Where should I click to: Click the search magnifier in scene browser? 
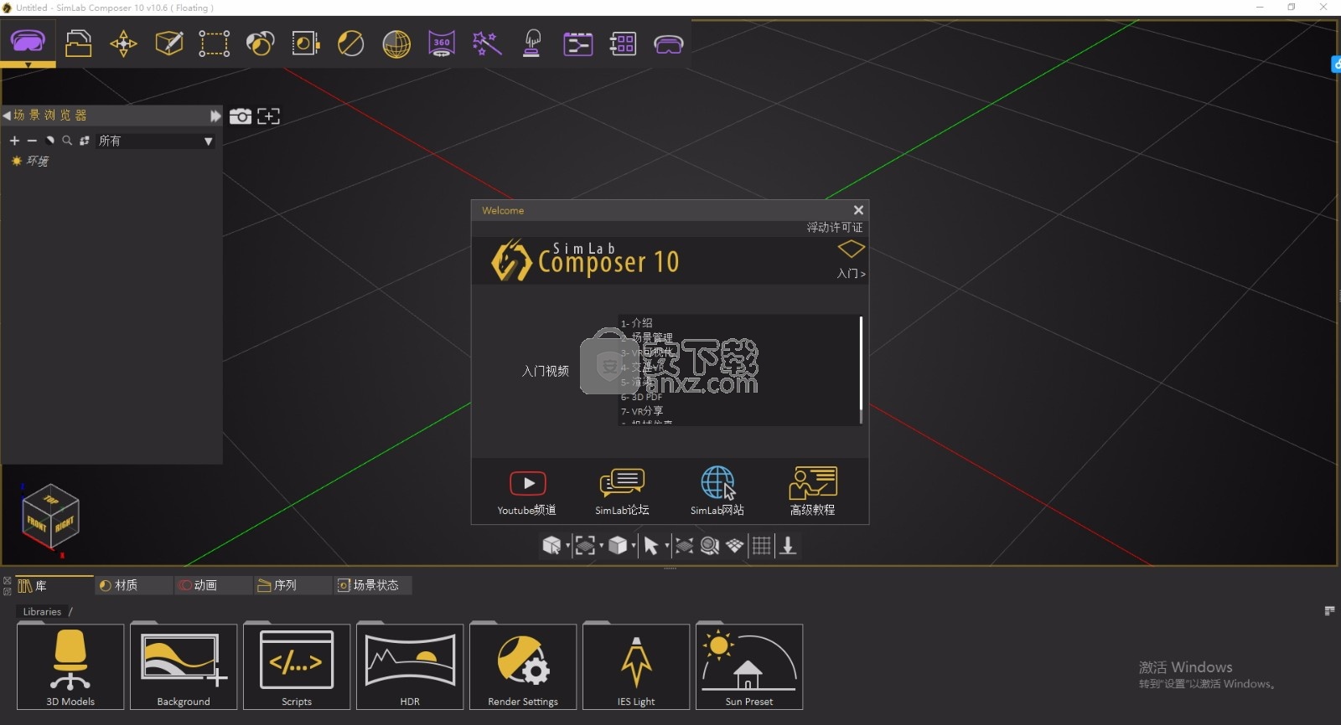tap(67, 141)
